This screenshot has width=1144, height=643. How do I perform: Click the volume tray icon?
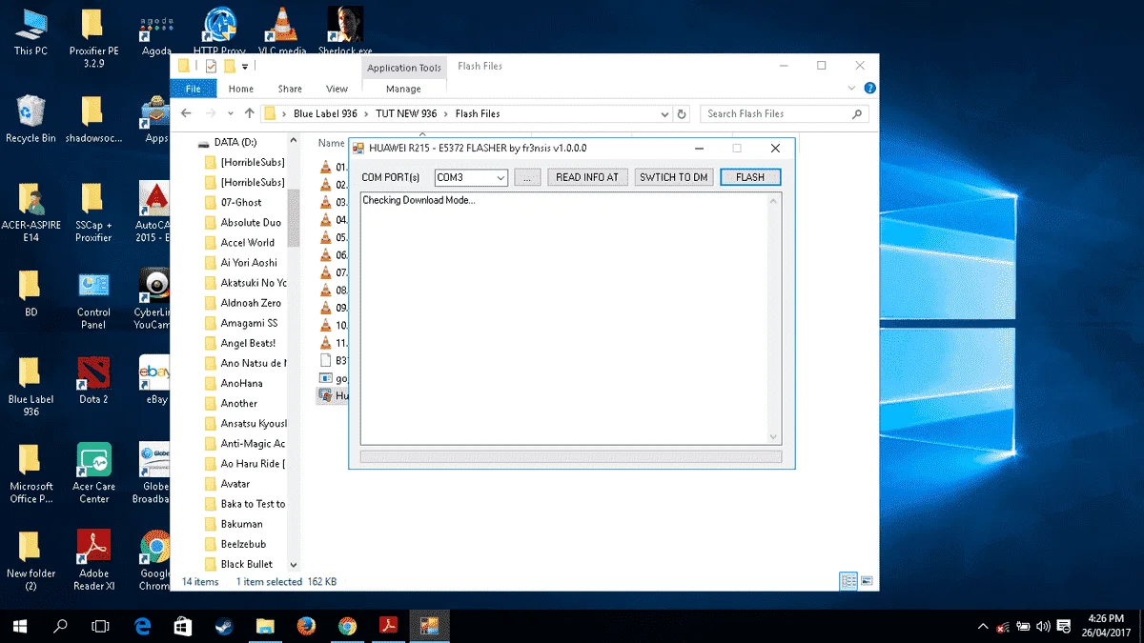[1044, 627]
